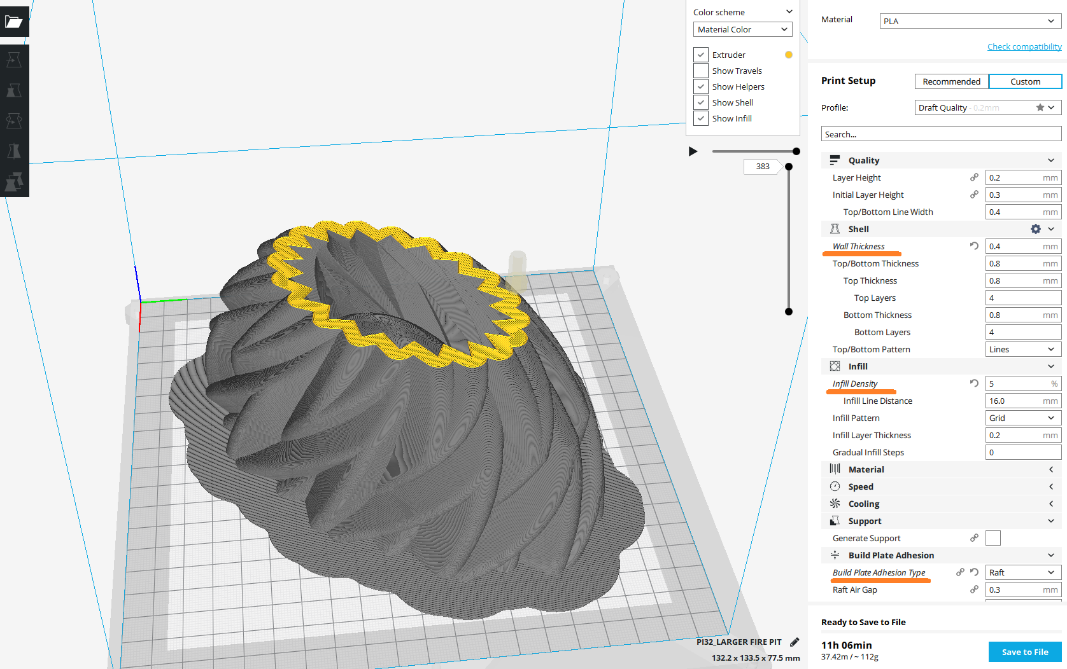Image resolution: width=1067 pixels, height=669 pixels.
Task: Reset Wall Thickness to default
Action: click(x=974, y=245)
